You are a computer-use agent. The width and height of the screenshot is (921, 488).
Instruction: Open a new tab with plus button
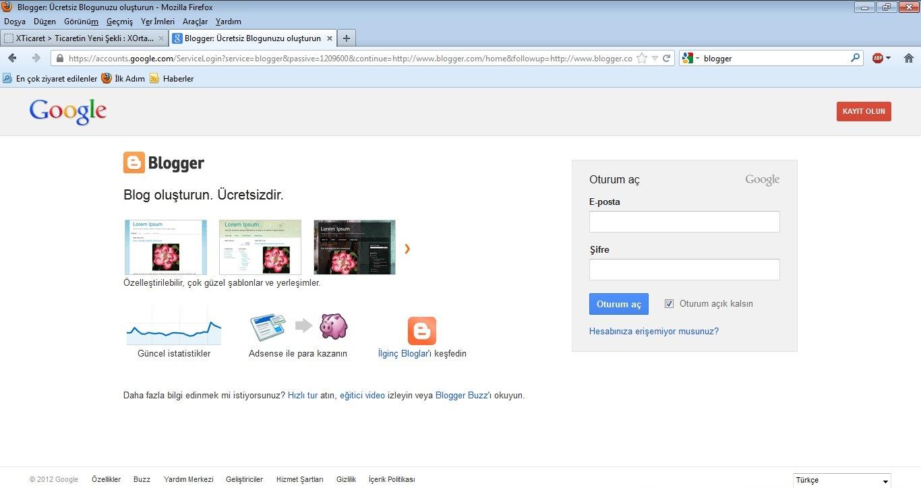point(347,38)
